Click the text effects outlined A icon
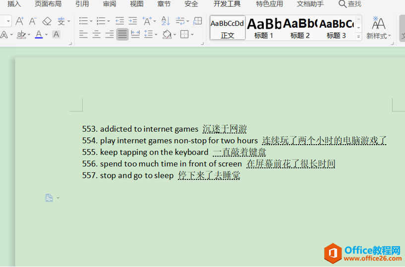The width and height of the screenshot is (405, 267). coord(4,34)
